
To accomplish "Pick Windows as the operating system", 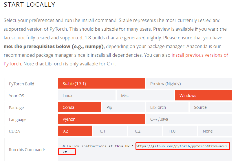I will click(x=203, y=95).
